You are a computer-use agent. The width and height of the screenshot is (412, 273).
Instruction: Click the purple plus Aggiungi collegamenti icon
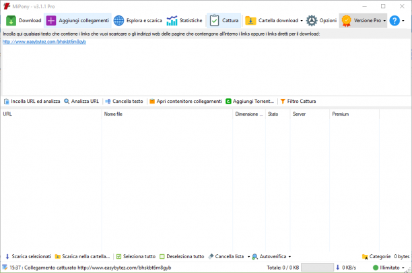click(51, 20)
